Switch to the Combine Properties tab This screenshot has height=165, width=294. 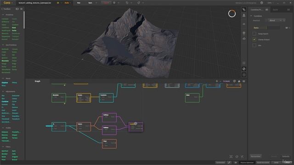[257, 10]
